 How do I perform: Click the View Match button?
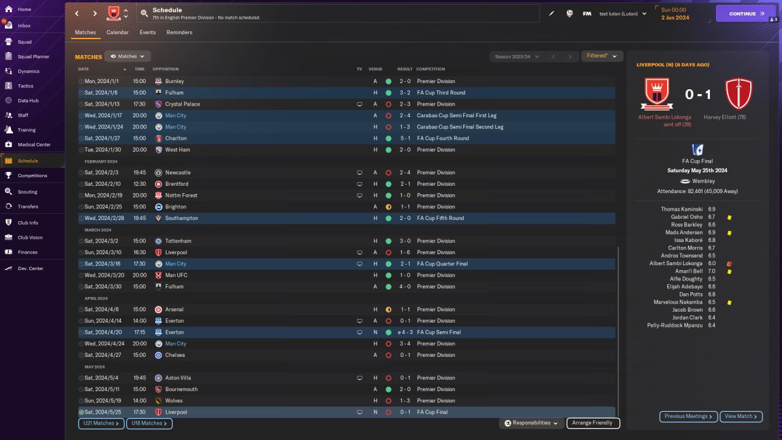tap(741, 416)
